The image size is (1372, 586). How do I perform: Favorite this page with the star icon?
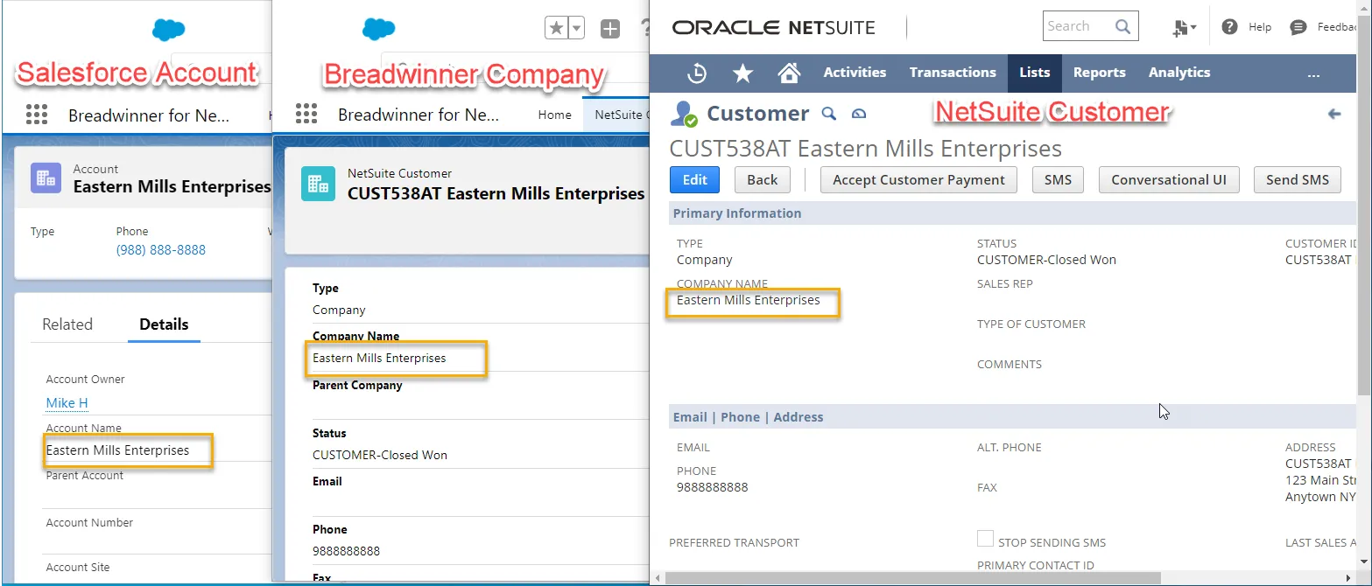pyautogui.click(x=556, y=28)
